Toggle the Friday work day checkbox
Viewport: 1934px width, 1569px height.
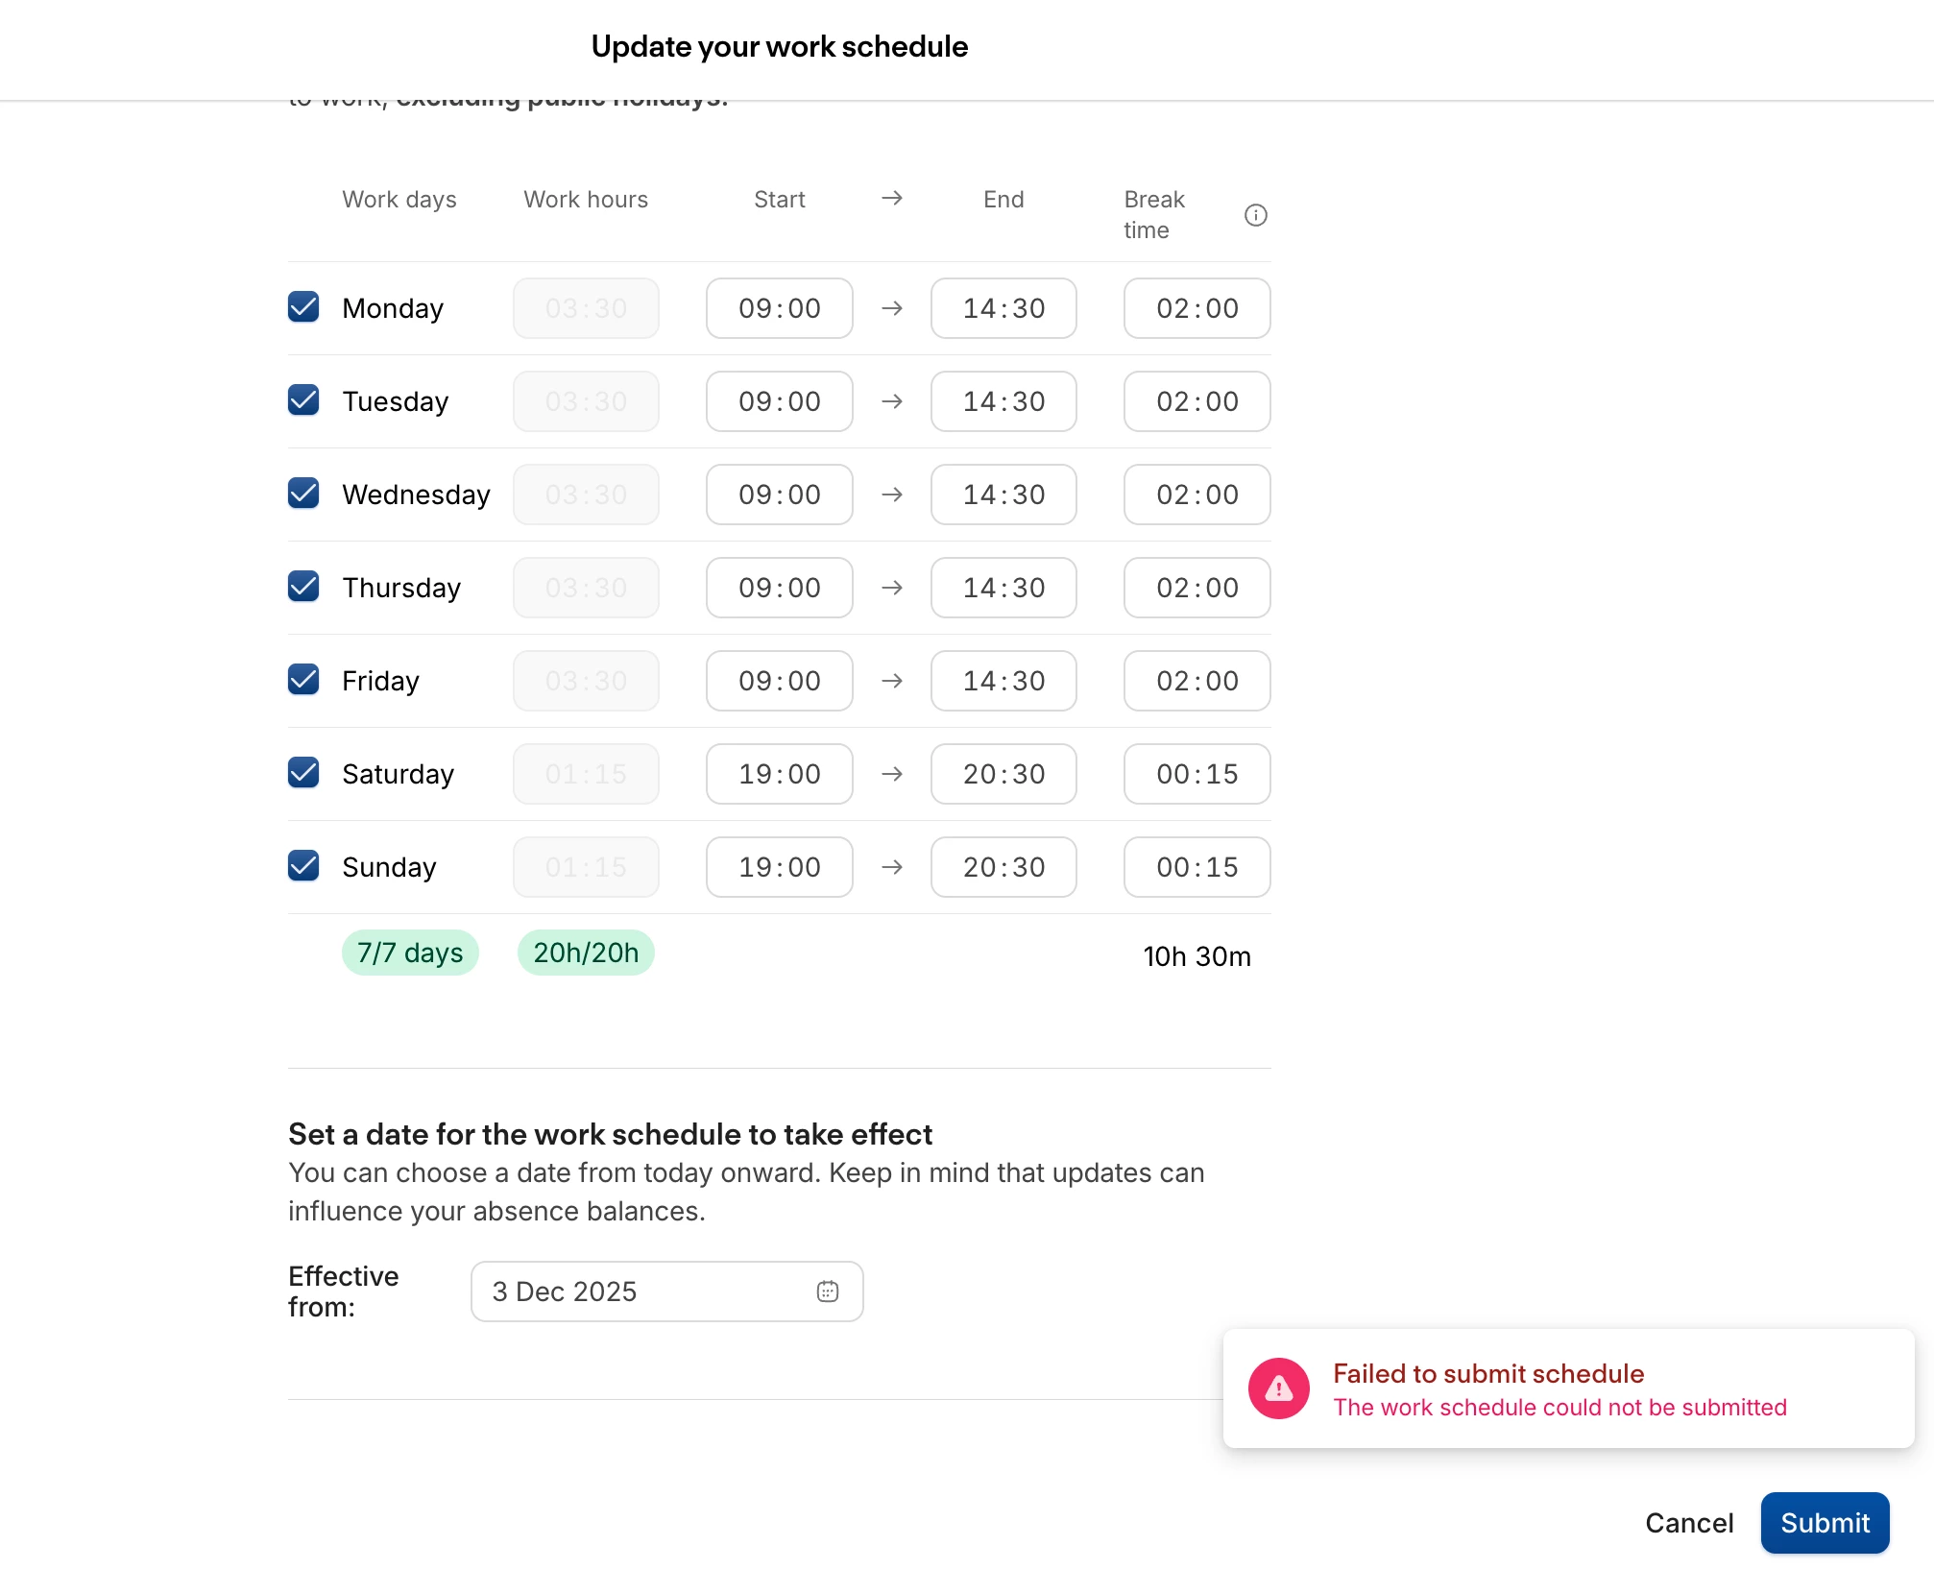click(303, 680)
